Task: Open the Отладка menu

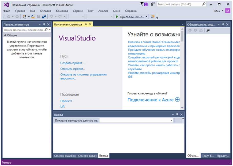Action: click(x=45, y=11)
